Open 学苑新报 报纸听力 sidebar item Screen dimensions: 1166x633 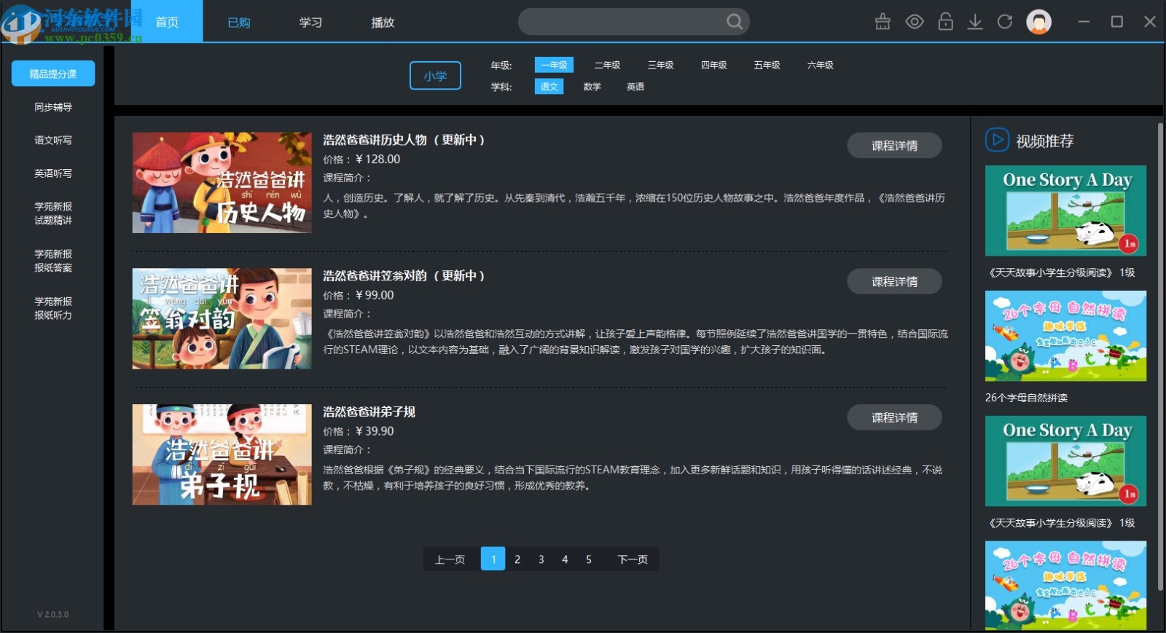[53, 308]
